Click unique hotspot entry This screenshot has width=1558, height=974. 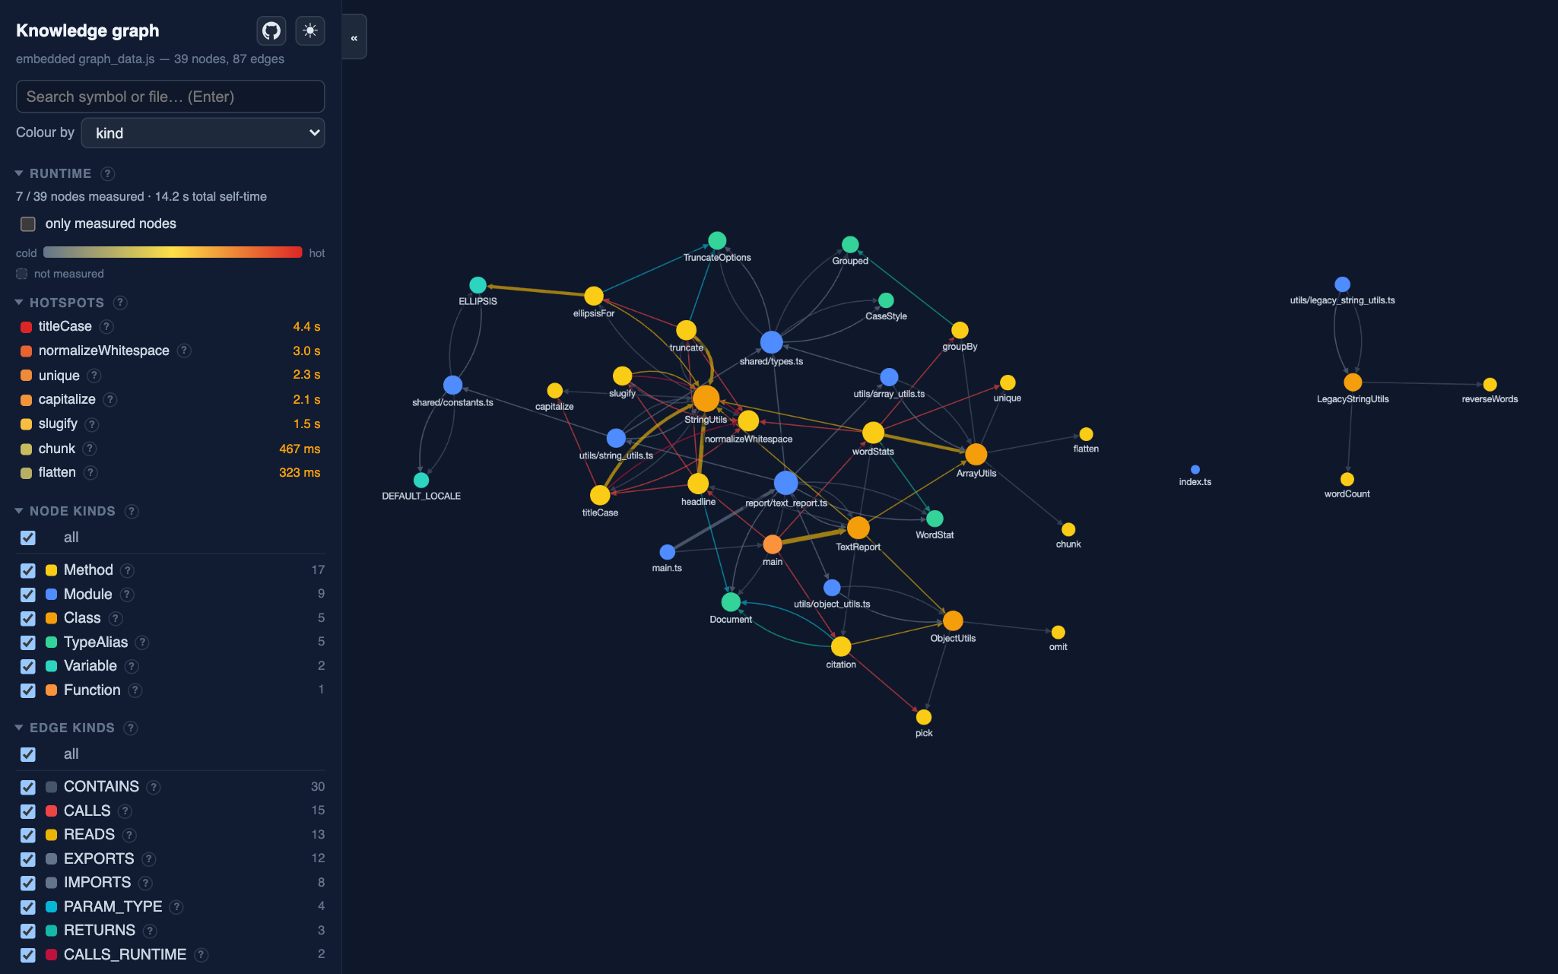pyautogui.click(x=59, y=376)
